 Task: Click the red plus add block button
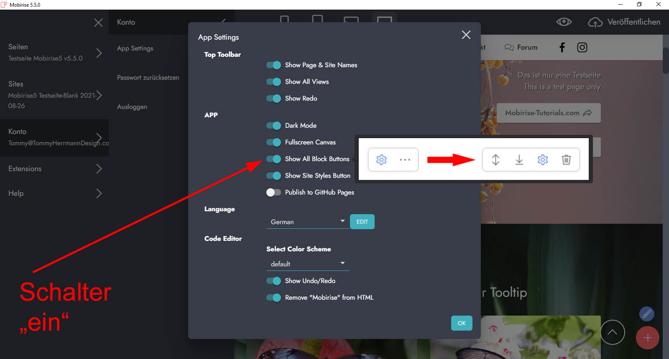click(647, 338)
